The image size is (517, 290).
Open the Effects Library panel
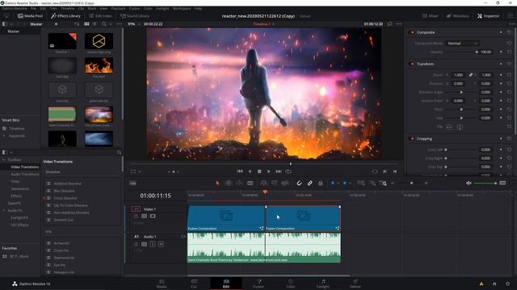coord(65,16)
